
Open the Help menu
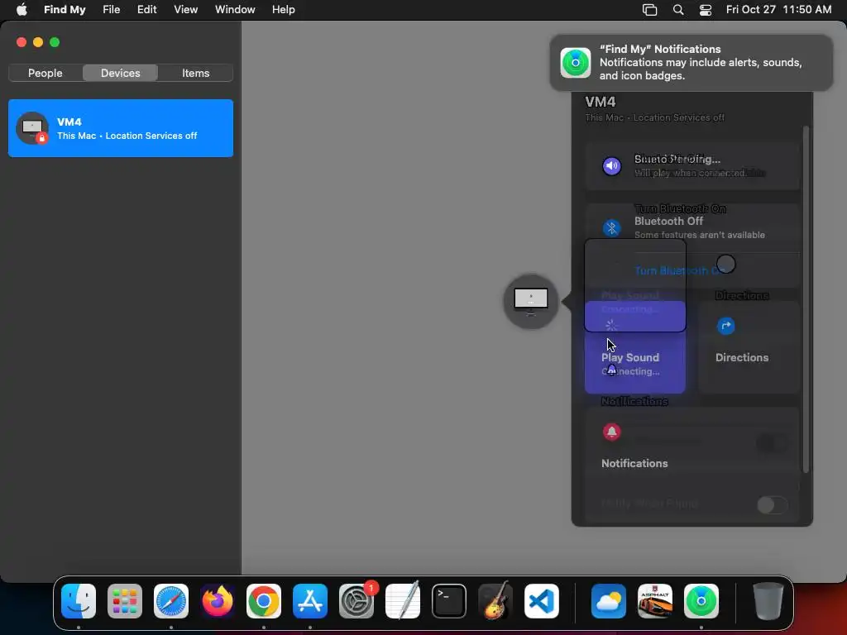point(283,10)
